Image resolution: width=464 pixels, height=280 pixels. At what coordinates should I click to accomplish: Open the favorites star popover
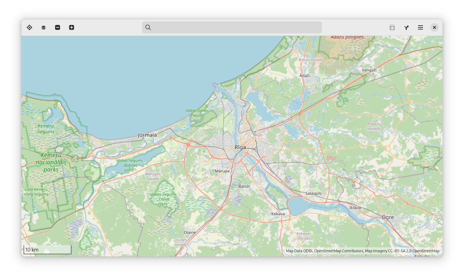click(x=392, y=27)
